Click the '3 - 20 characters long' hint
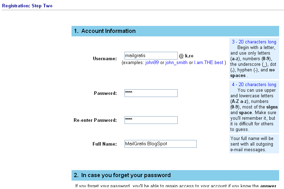The width and height of the screenshot is (284, 189). click(254, 42)
